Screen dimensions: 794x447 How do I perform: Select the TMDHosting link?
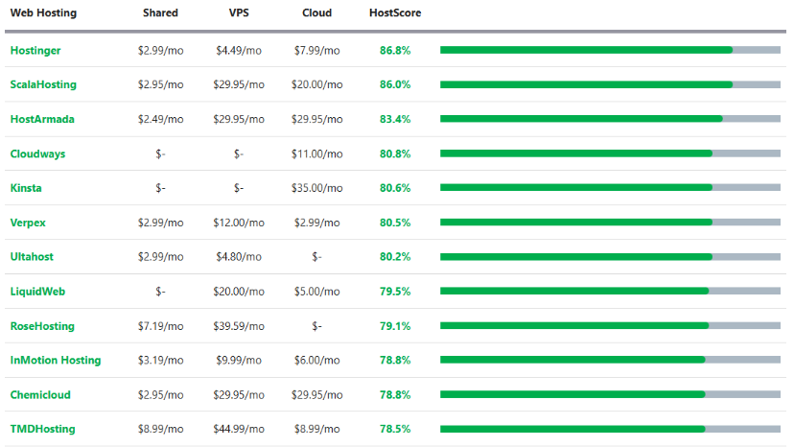pyautogui.click(x=42, y=430)
